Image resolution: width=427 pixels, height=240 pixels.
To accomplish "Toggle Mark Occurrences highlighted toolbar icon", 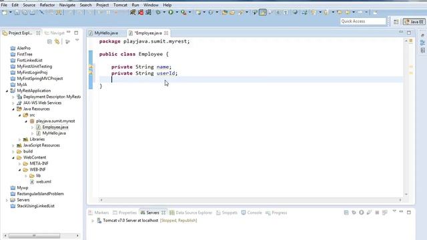I will 263,12.
